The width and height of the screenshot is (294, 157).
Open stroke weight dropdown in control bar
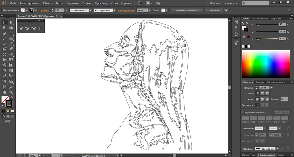pos(66,10)
